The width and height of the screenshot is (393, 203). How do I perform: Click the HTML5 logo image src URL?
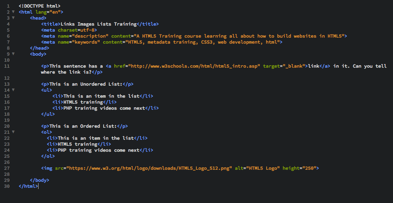150,168
